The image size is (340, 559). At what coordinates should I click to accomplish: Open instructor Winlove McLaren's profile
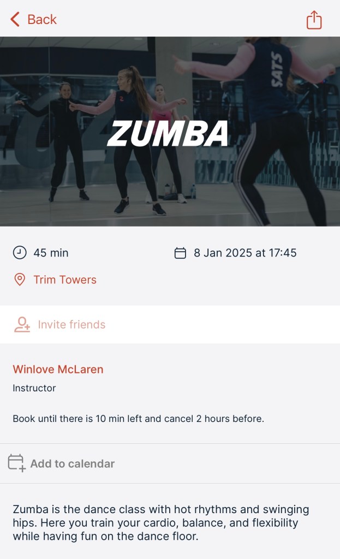coord(58,370)
